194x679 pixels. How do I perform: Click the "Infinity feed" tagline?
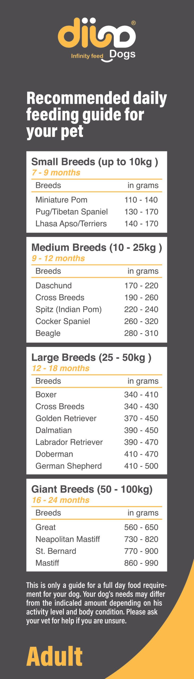coord(87,56)
